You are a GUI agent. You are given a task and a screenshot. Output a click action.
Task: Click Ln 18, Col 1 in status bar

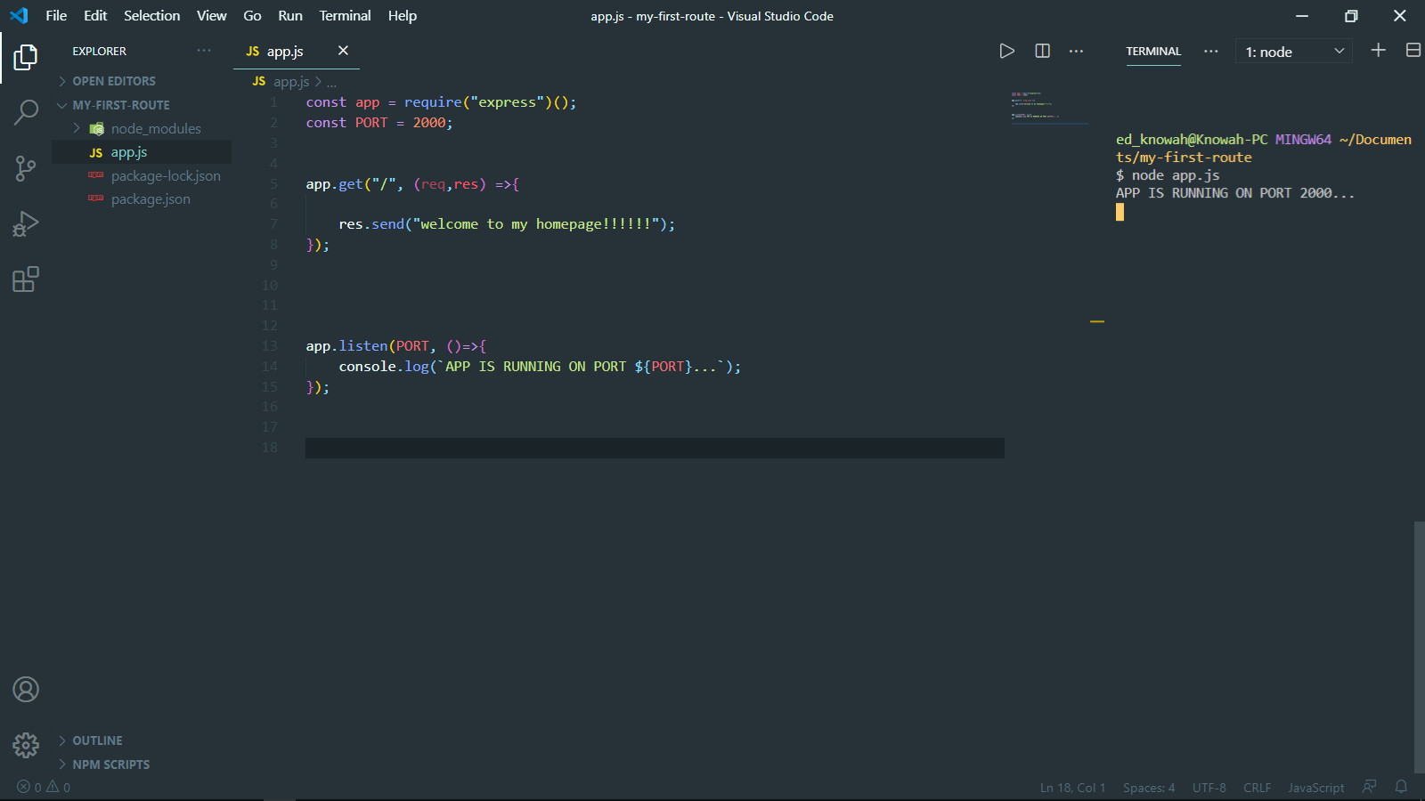(1072, 788)
